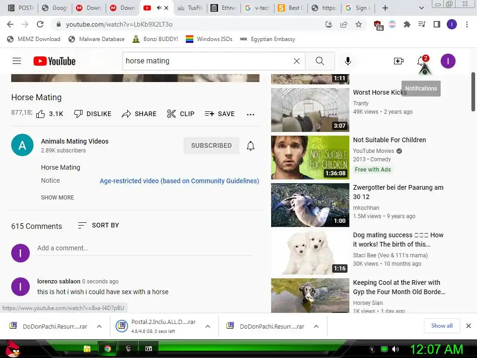The image size is (477, 358).
Task: Open the folder icon on the taskbar
Action: pyautogui.click(x=87, y=349)
